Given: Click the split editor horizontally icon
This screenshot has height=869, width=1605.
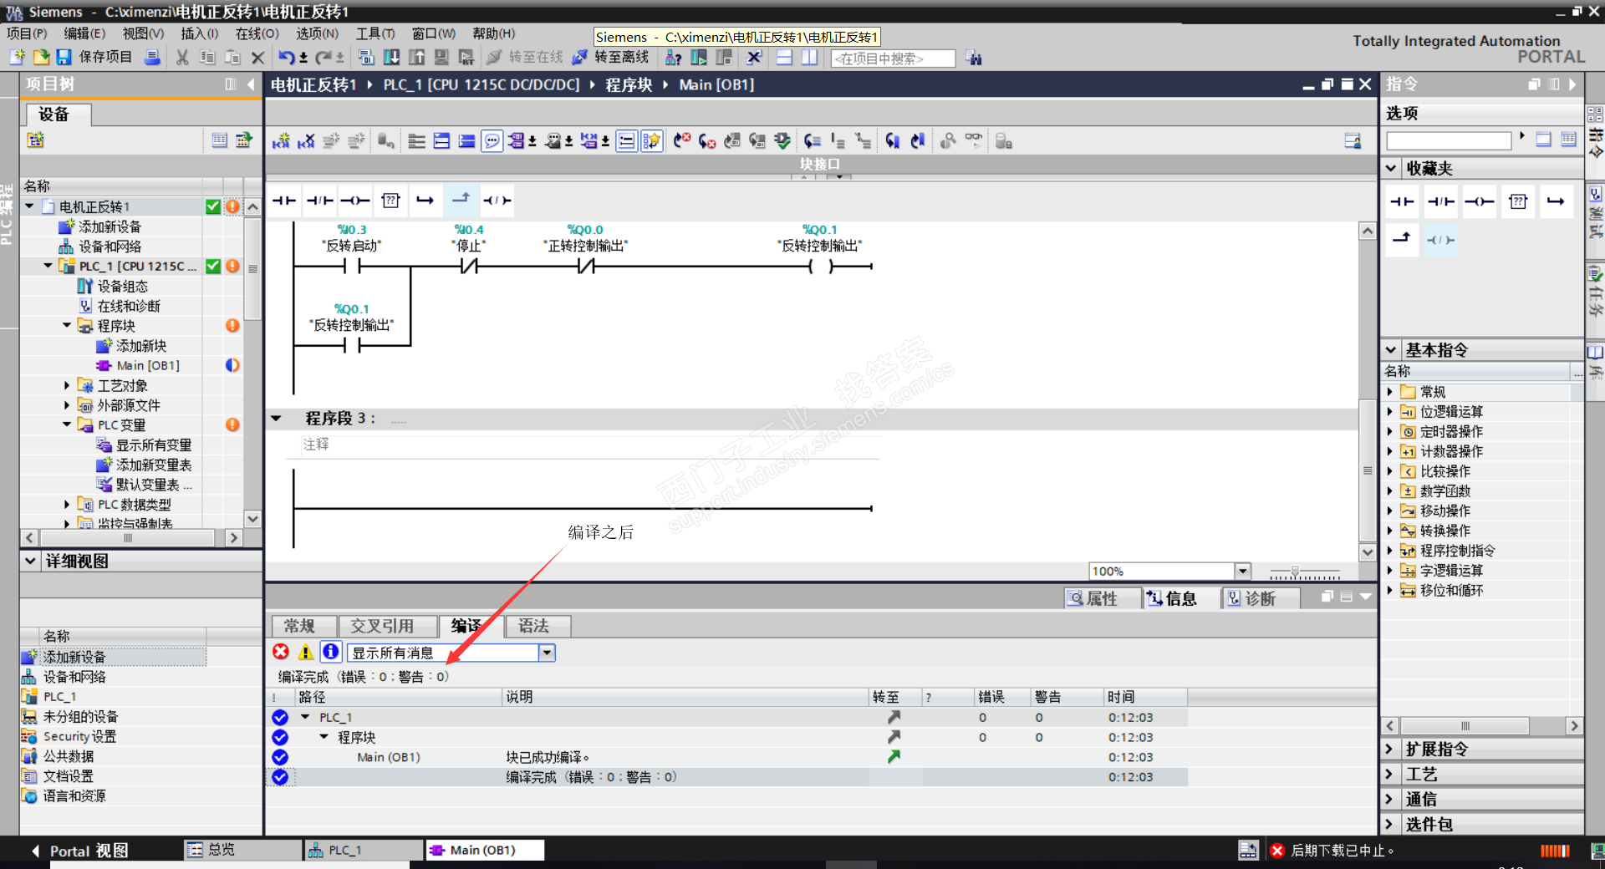Looking at the screenshot, I should tap(784, 58).
